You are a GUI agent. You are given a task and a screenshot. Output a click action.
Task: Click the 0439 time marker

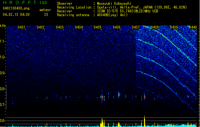[174, 27]
